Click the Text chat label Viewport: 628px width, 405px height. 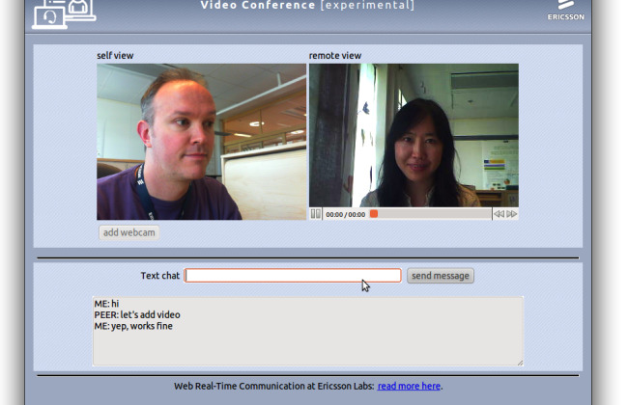coord(159,276)
